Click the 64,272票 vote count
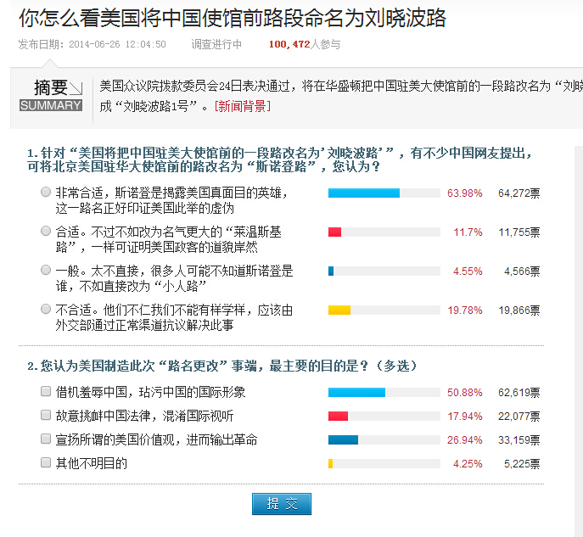This screenshot has height=537, width=583. tap(519, 193)
